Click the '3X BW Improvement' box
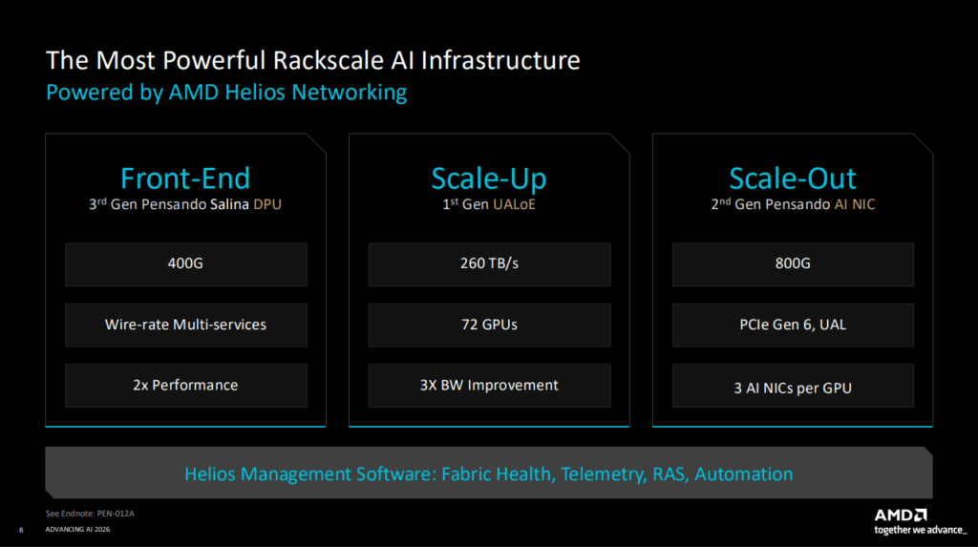The height and width of the screenshot is (547, 978). (490, 386)
